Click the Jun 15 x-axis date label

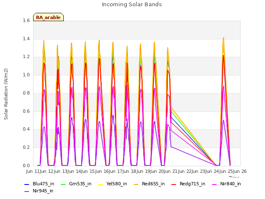[x=87, y=171]
